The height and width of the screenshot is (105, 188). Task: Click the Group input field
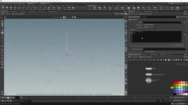point(162,22)
